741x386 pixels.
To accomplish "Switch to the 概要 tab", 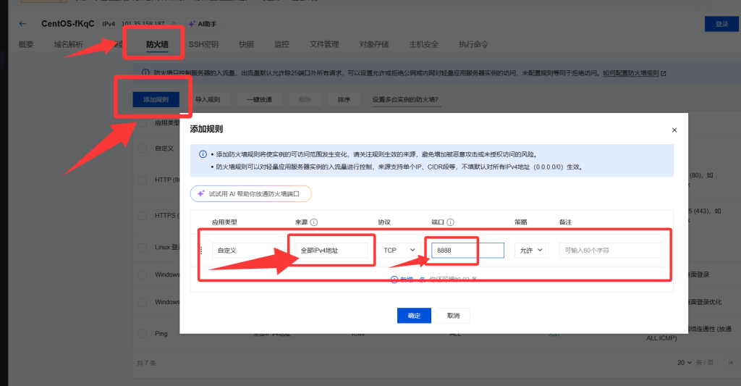I will click(26, 44).
